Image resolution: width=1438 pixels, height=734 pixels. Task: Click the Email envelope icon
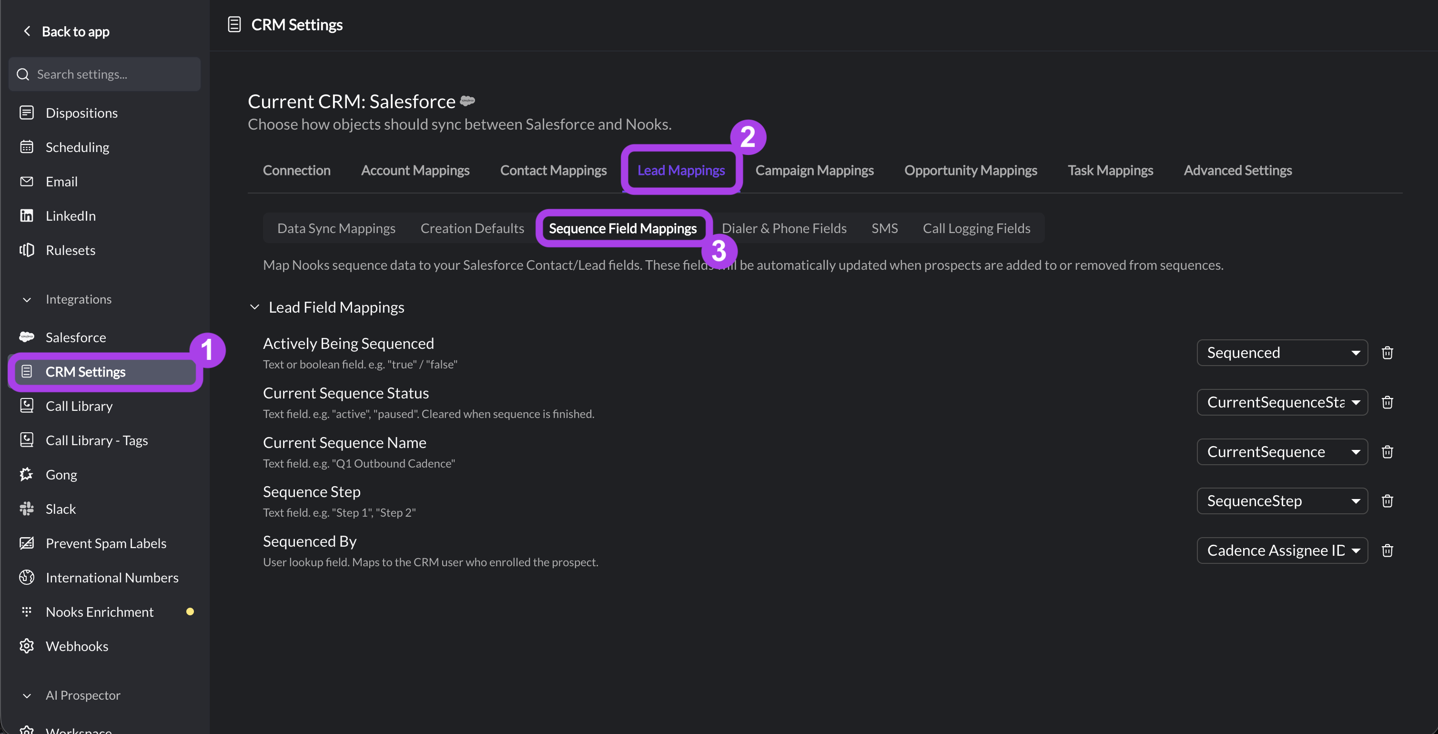[x=26, y=182]
